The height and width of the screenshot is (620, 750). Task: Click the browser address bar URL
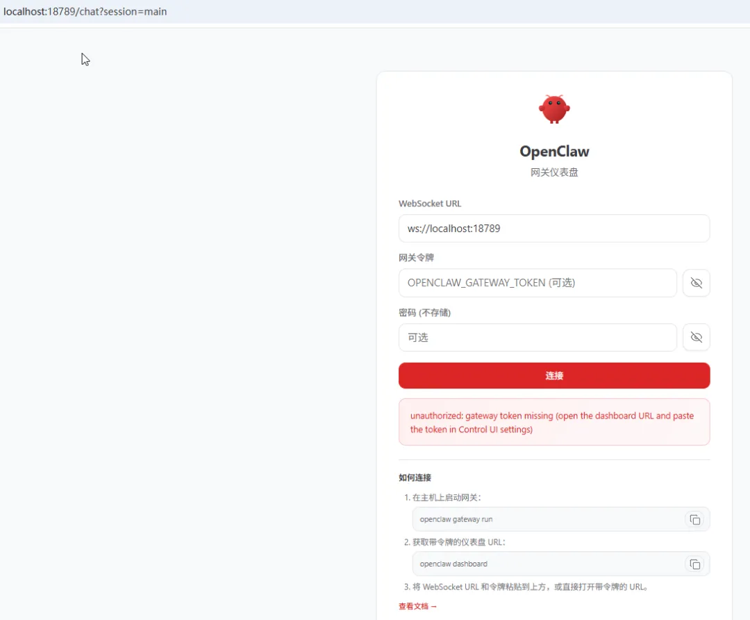pos(85,12)
